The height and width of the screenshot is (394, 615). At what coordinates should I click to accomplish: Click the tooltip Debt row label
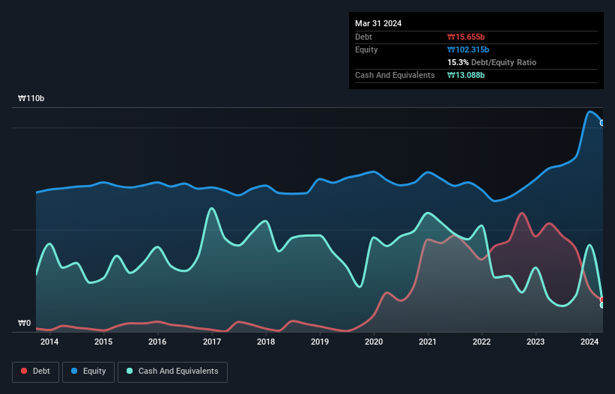pyautogui.click(x=363, y=37)
